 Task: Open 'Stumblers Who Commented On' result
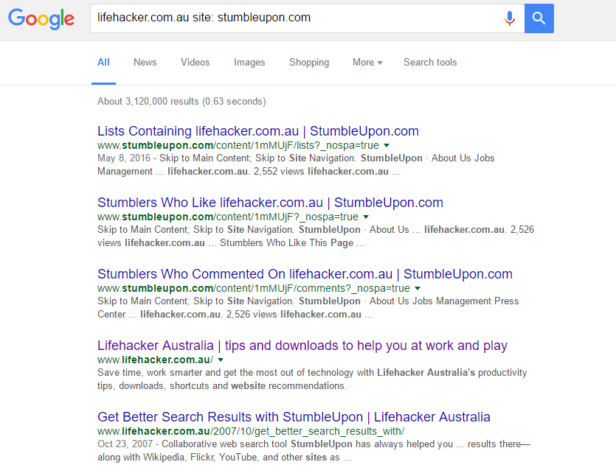tap(305, 274)
